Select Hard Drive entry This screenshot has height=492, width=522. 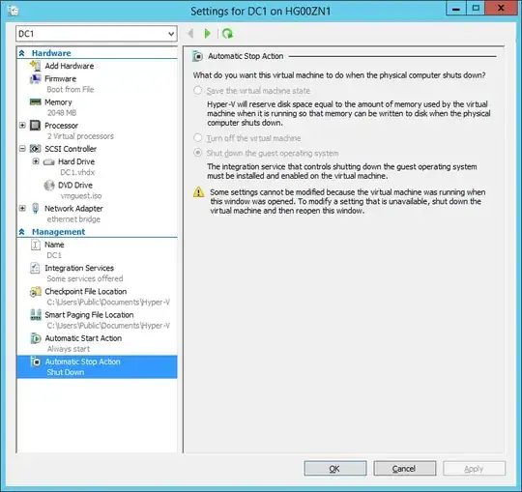[x=76, y=161]
